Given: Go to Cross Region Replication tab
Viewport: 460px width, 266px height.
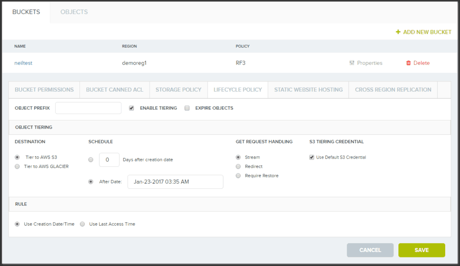Looking at the screenshot, I should coord(393,89).
